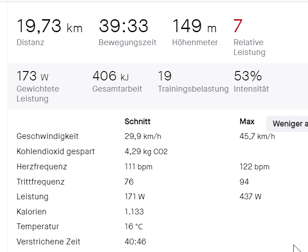Select the 406 kJ Gesamtarbeit value
The image size is (308, 252).
[x=110, y=76]
